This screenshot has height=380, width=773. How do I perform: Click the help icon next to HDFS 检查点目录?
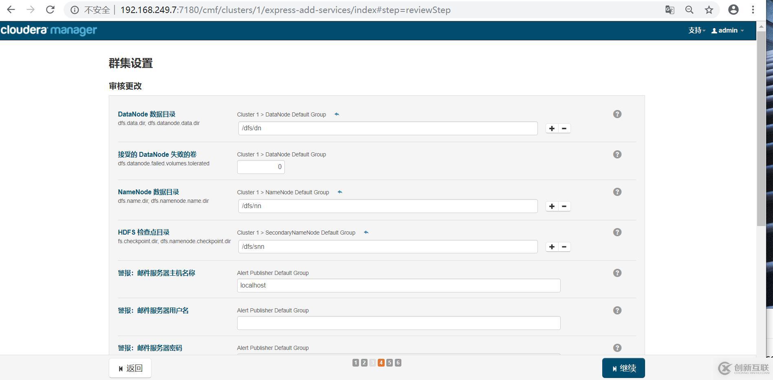(x=617, y=232)
